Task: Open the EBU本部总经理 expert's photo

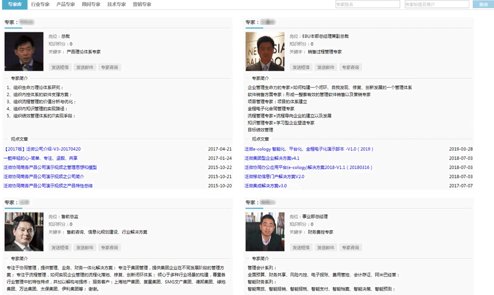Action: [x=265, y=51]
